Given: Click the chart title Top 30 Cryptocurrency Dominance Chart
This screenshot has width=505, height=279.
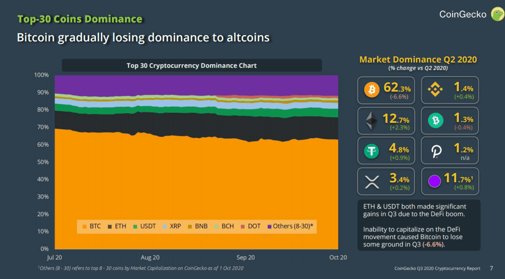Looking at the screenshot, I should (192, 65).
